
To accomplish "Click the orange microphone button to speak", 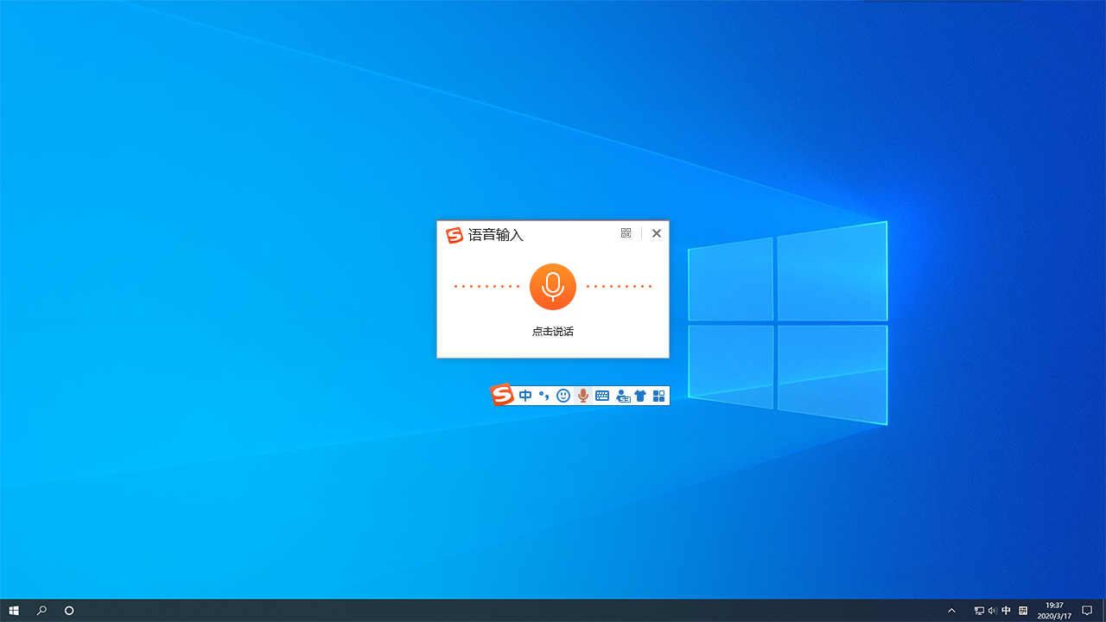I will click(552, 287).
